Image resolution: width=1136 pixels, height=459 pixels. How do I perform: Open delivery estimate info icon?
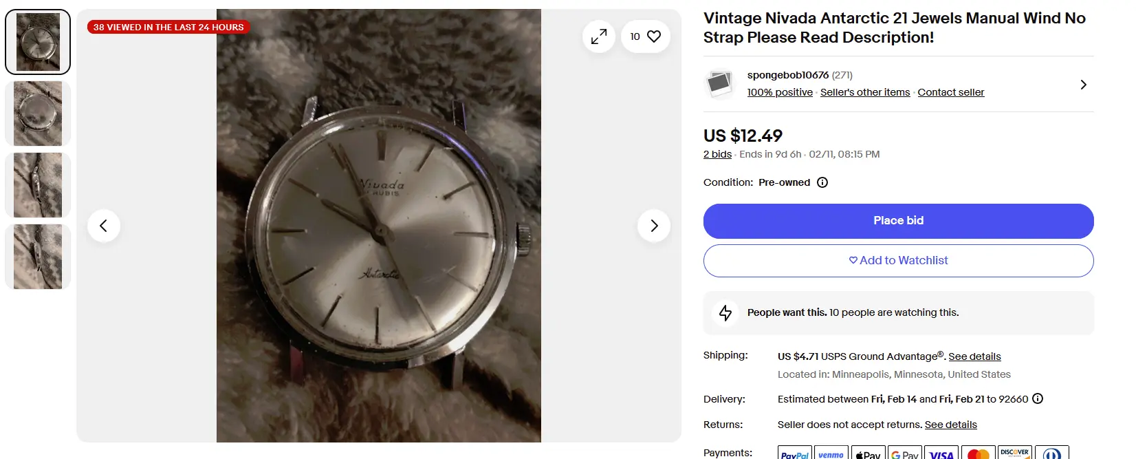[1038, 398]
